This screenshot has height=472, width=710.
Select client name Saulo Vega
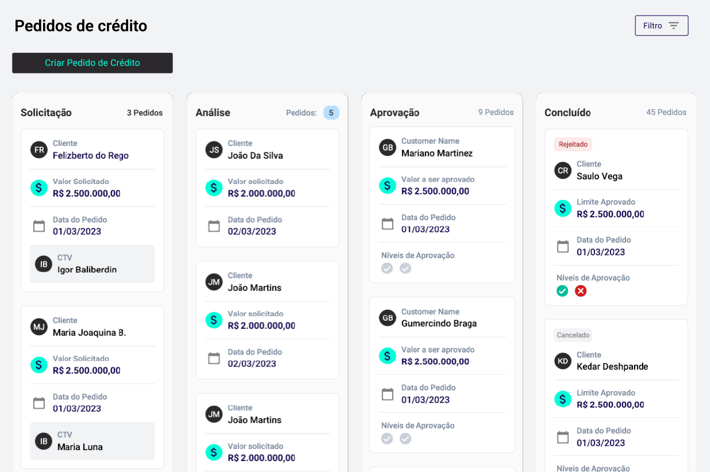[x=600, y=176]
